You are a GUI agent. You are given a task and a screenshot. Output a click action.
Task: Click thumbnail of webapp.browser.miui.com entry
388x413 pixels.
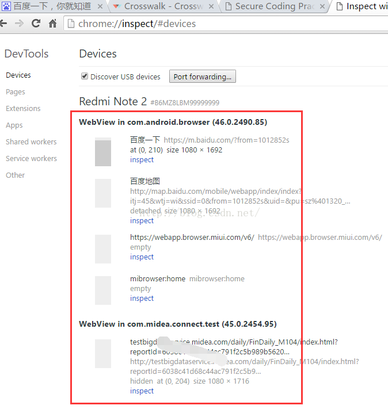(103, 249)
